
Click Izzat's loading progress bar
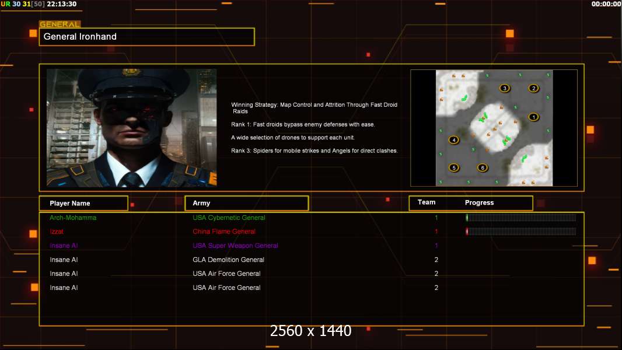pos(521,232)
